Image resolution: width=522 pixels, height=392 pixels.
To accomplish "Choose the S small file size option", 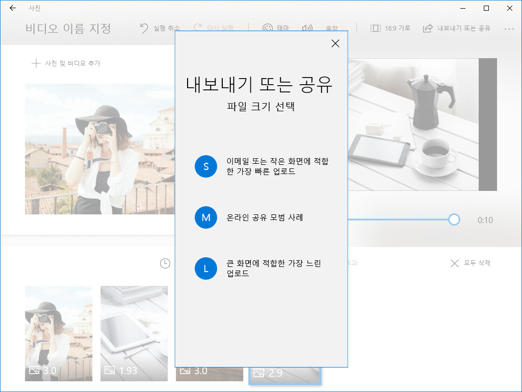I will point(206,166).
